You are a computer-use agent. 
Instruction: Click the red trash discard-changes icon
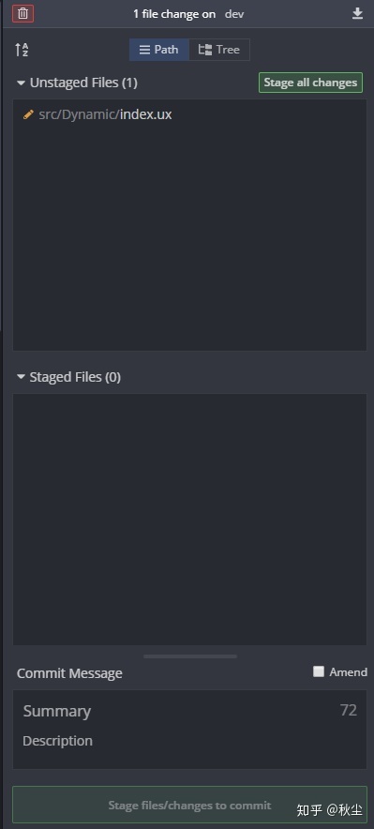click(x=22, y=14)
